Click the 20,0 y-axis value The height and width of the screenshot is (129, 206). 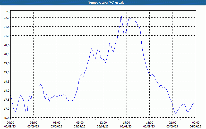point(6,54)
